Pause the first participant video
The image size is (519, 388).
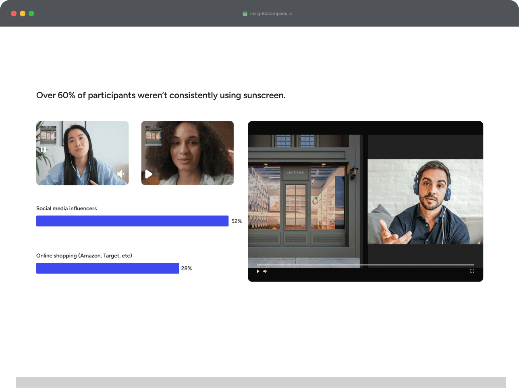[x=44, y=149]
